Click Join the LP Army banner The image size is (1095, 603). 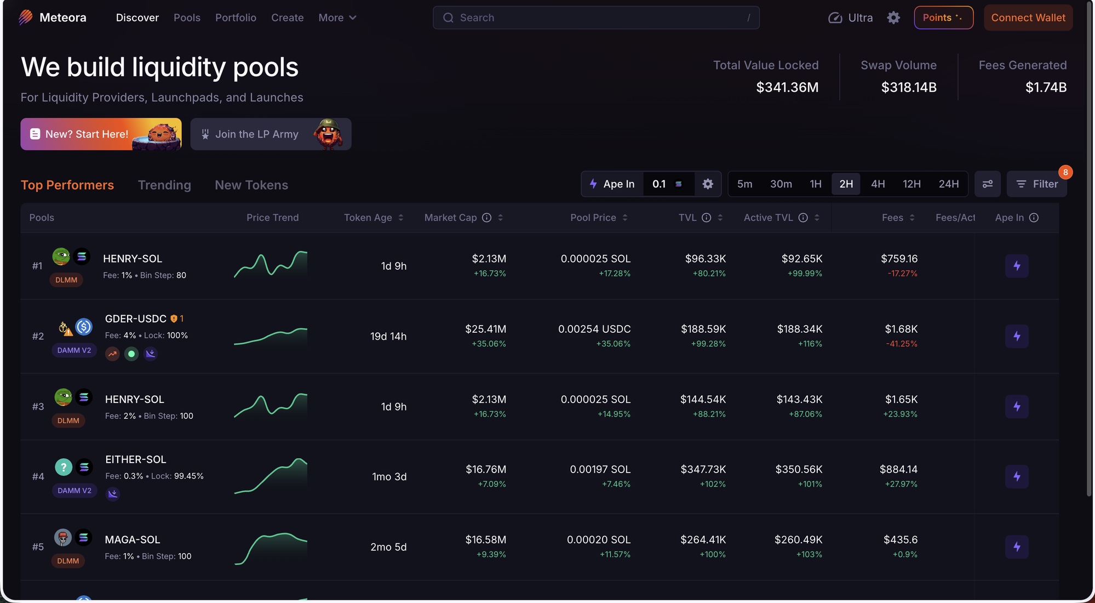271,134
